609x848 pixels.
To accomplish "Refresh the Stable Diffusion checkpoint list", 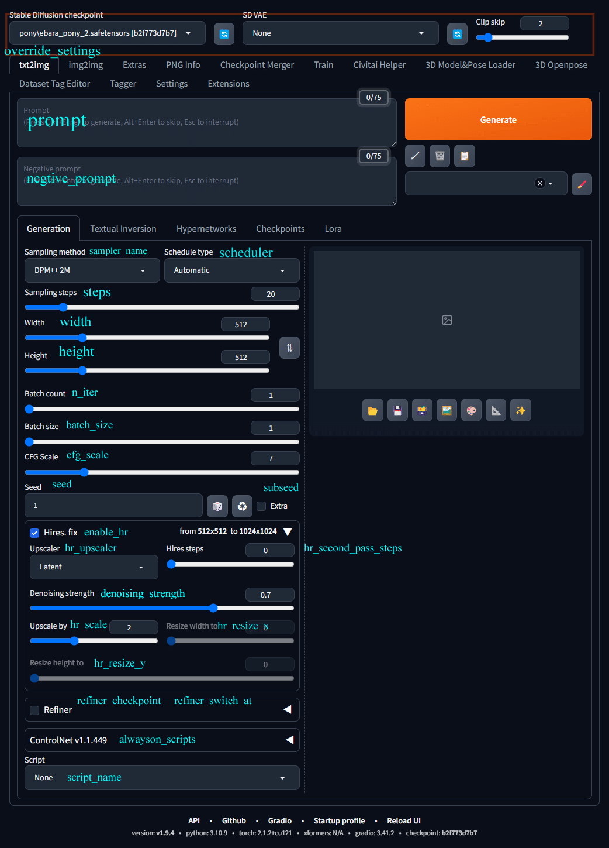I will click(x=224, y=33).
